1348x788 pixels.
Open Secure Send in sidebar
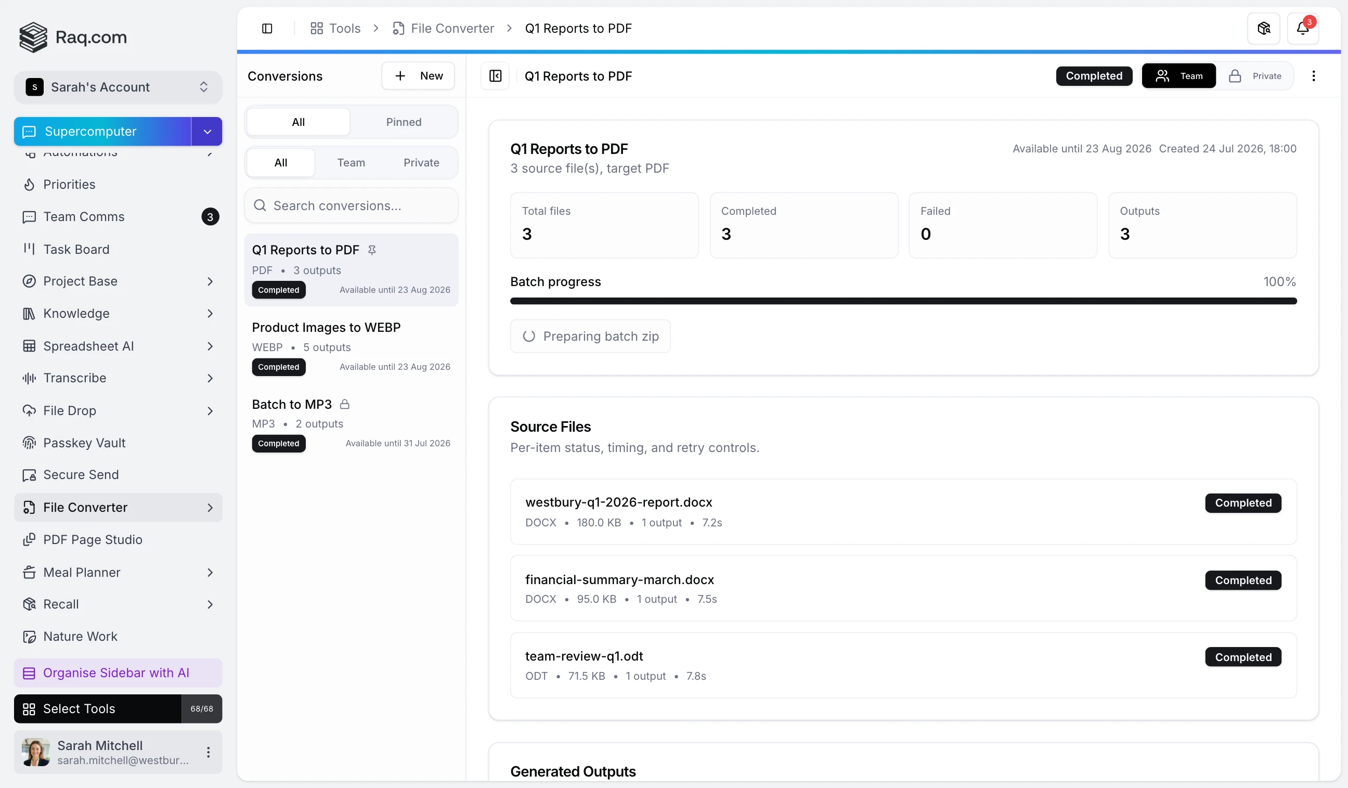tap(118, 475)
